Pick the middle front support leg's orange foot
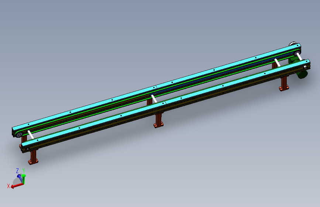 coord(158,124)
